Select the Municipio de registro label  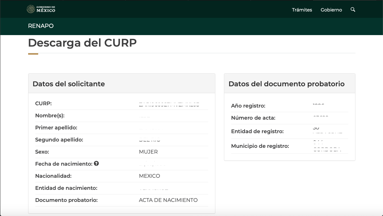[x=260, y=146]
